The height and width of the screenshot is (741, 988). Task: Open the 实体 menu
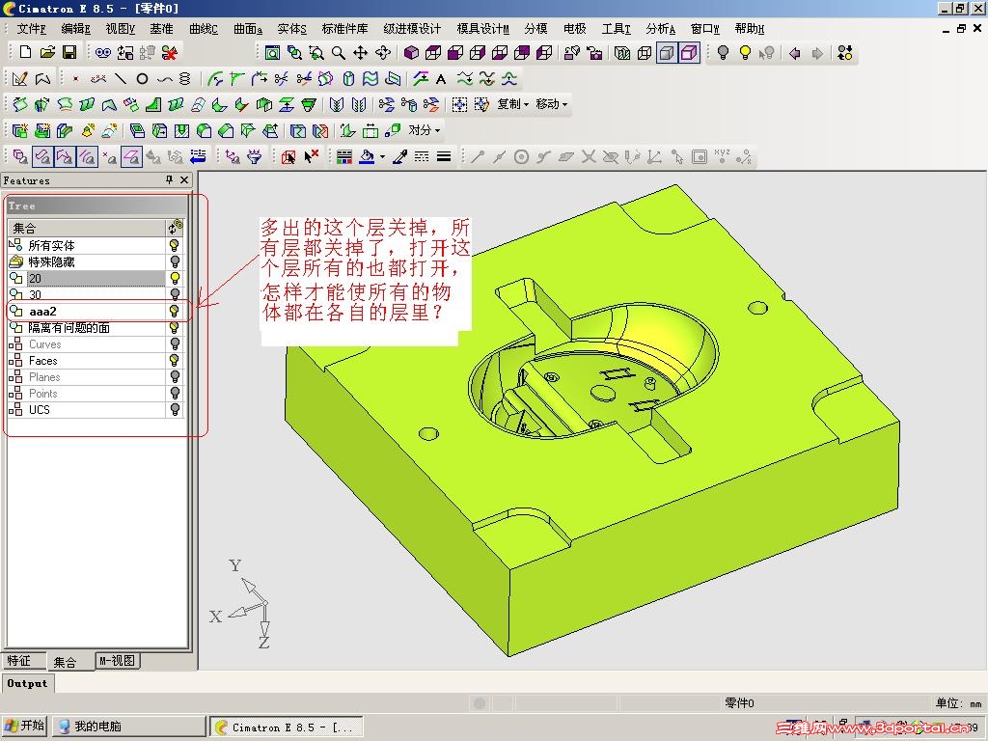(291, 28)
